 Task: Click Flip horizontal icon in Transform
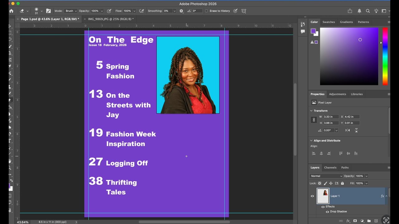point(348,130)
